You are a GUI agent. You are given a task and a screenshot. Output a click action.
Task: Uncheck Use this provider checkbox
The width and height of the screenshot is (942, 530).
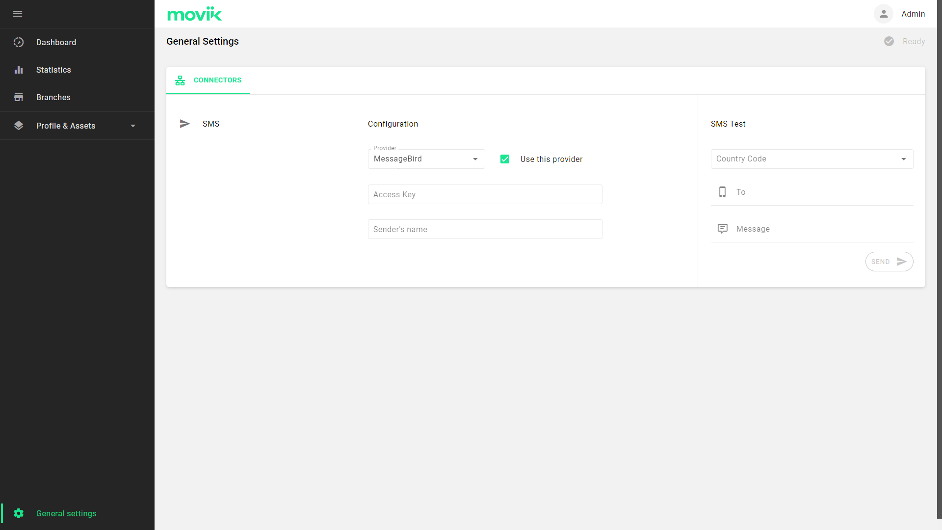pyautogui.click(x=505, y=159)
